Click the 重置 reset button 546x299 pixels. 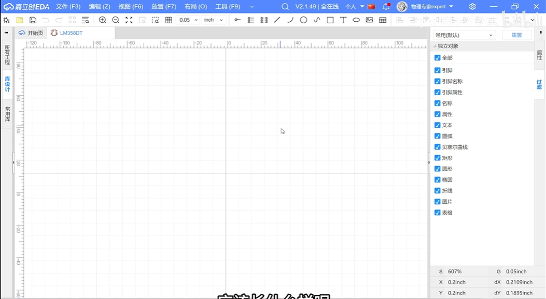[x=516, y=35]
